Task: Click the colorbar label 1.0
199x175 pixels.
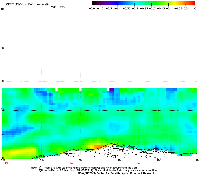Action: [x=194, y=9]
